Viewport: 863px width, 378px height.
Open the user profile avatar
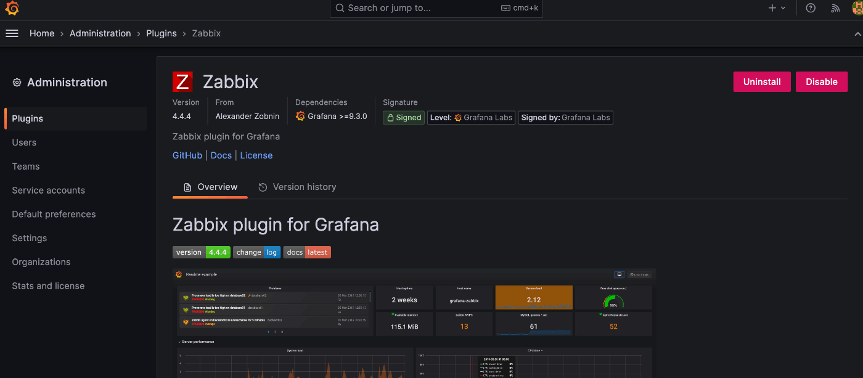[857, 8]
